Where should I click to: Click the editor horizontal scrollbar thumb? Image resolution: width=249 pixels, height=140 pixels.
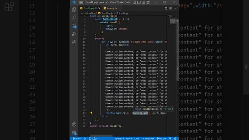[x=101, y=136]
